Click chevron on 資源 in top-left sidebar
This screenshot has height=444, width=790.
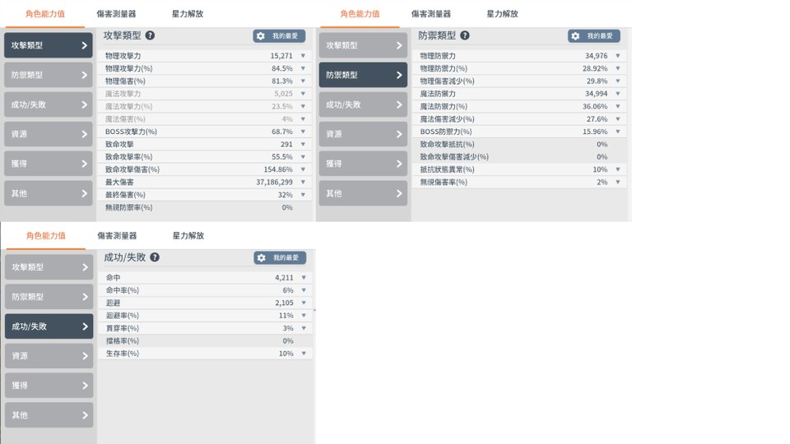click(x=84, y=134)
